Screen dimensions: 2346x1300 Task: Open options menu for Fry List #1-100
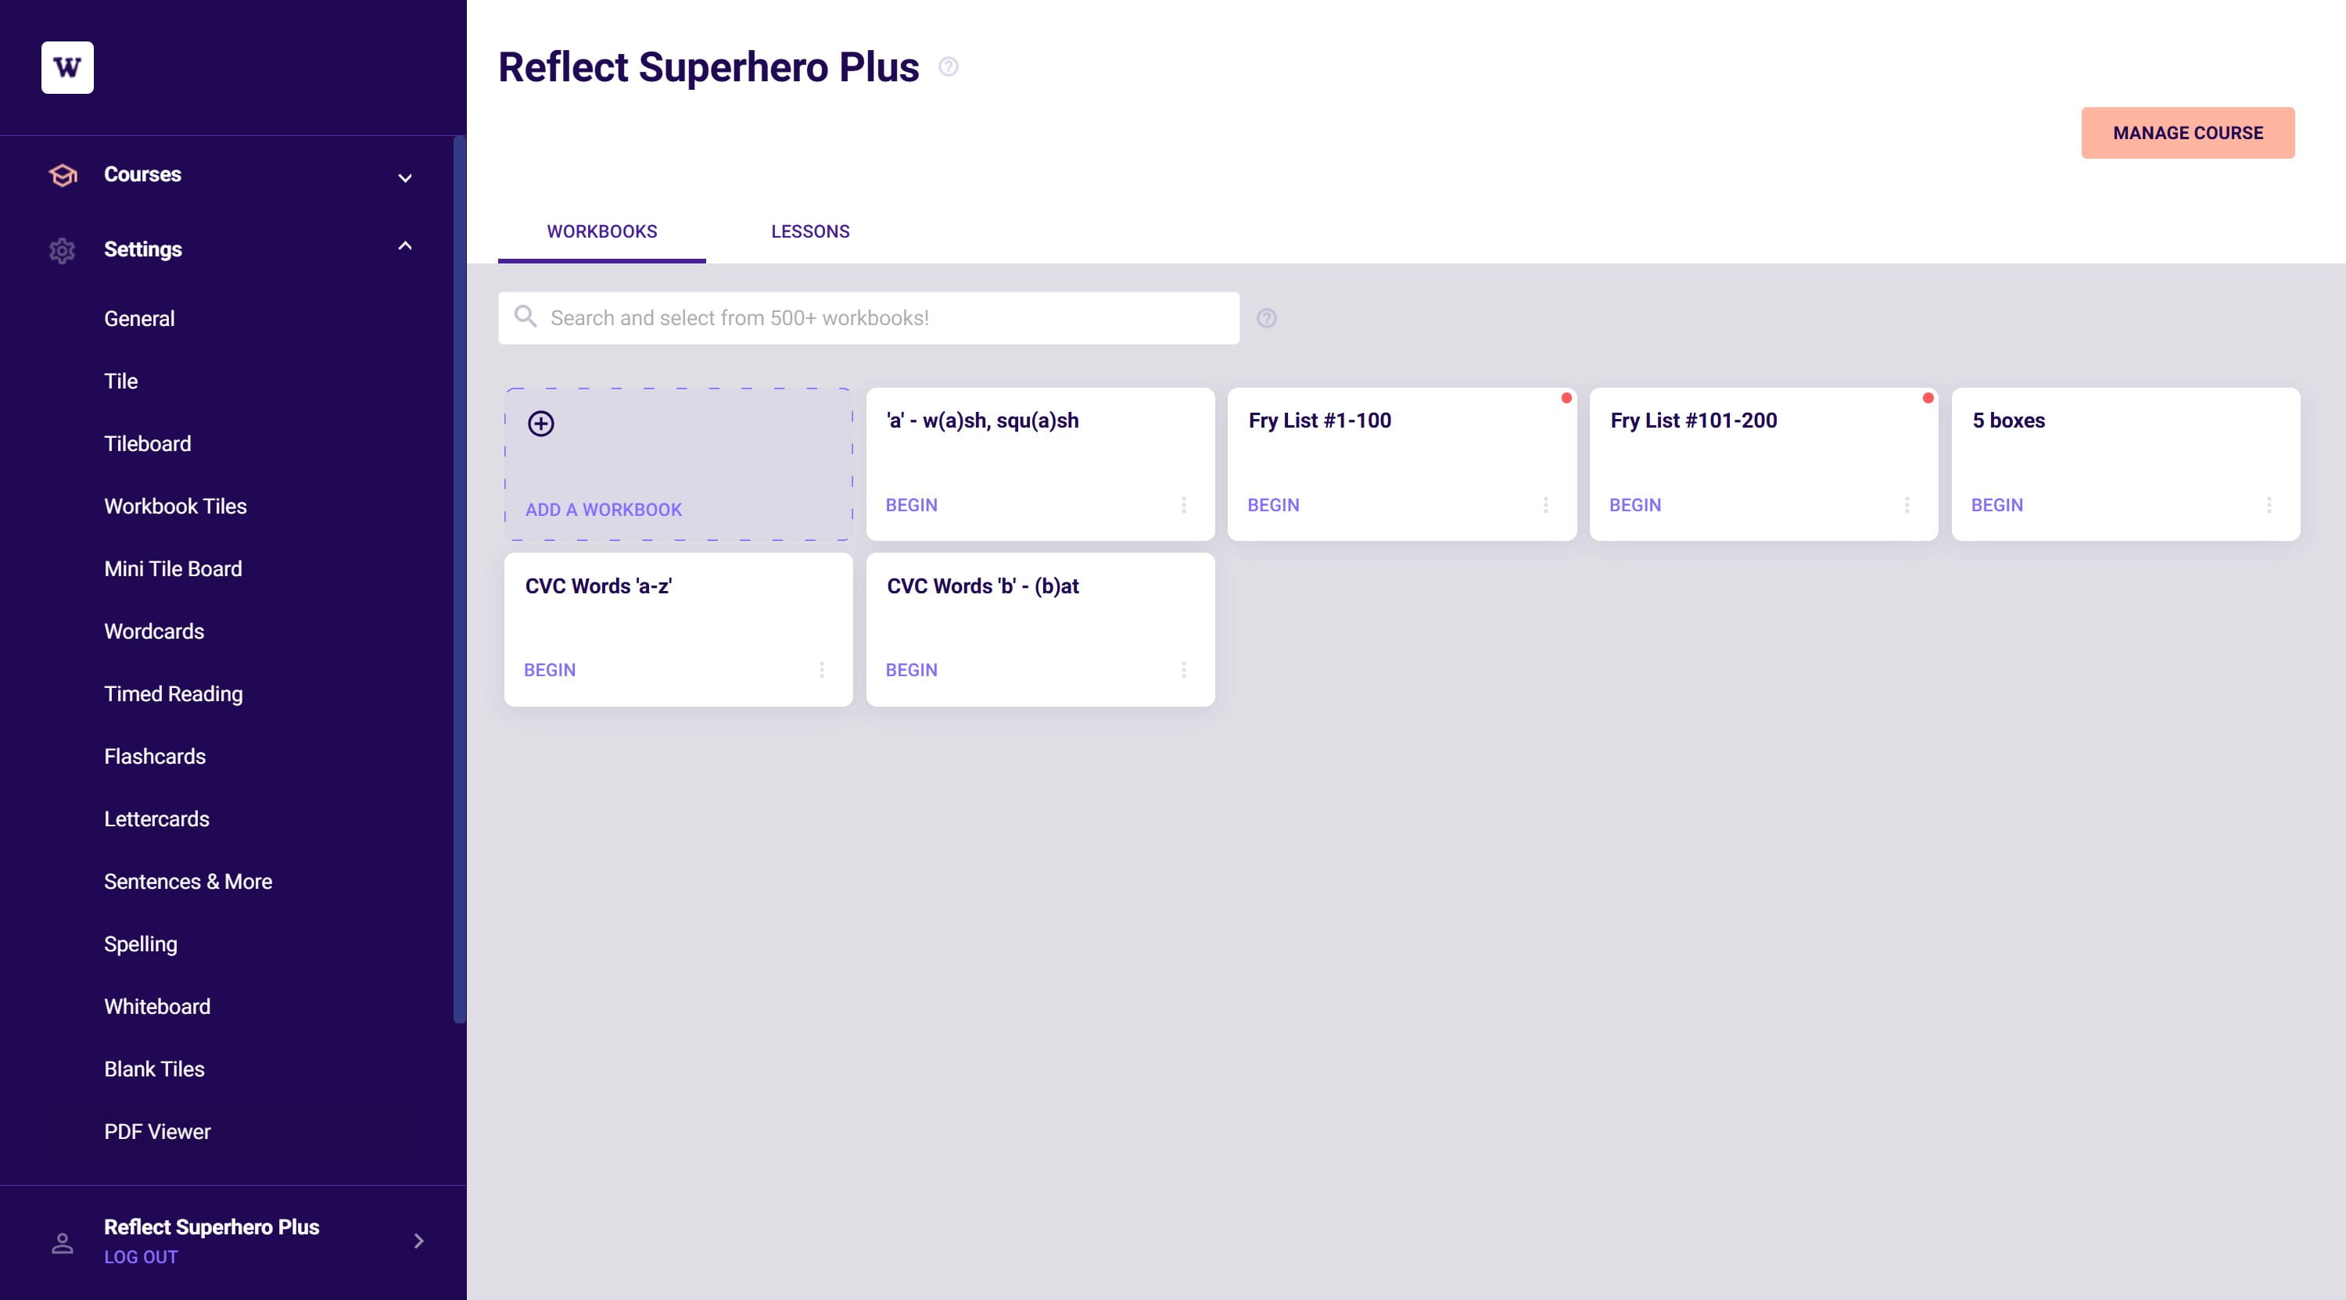point(1545,505)
